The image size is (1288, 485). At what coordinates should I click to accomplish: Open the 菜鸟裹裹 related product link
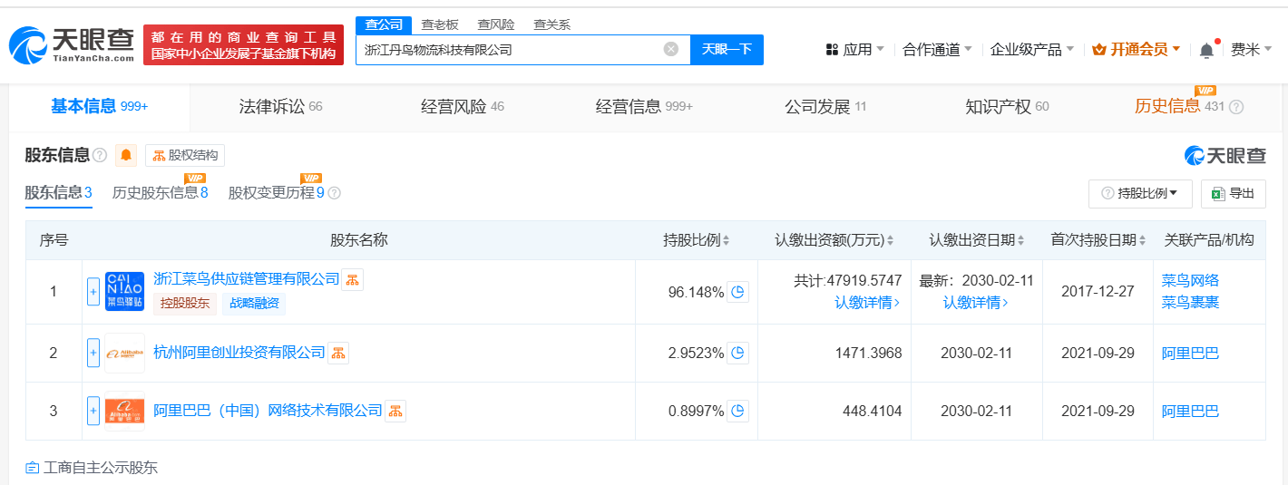[1190, 302]
